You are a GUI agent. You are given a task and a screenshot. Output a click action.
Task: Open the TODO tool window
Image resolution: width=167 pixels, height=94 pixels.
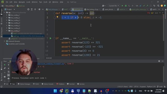pyautogui.click(x=36, y=84)
